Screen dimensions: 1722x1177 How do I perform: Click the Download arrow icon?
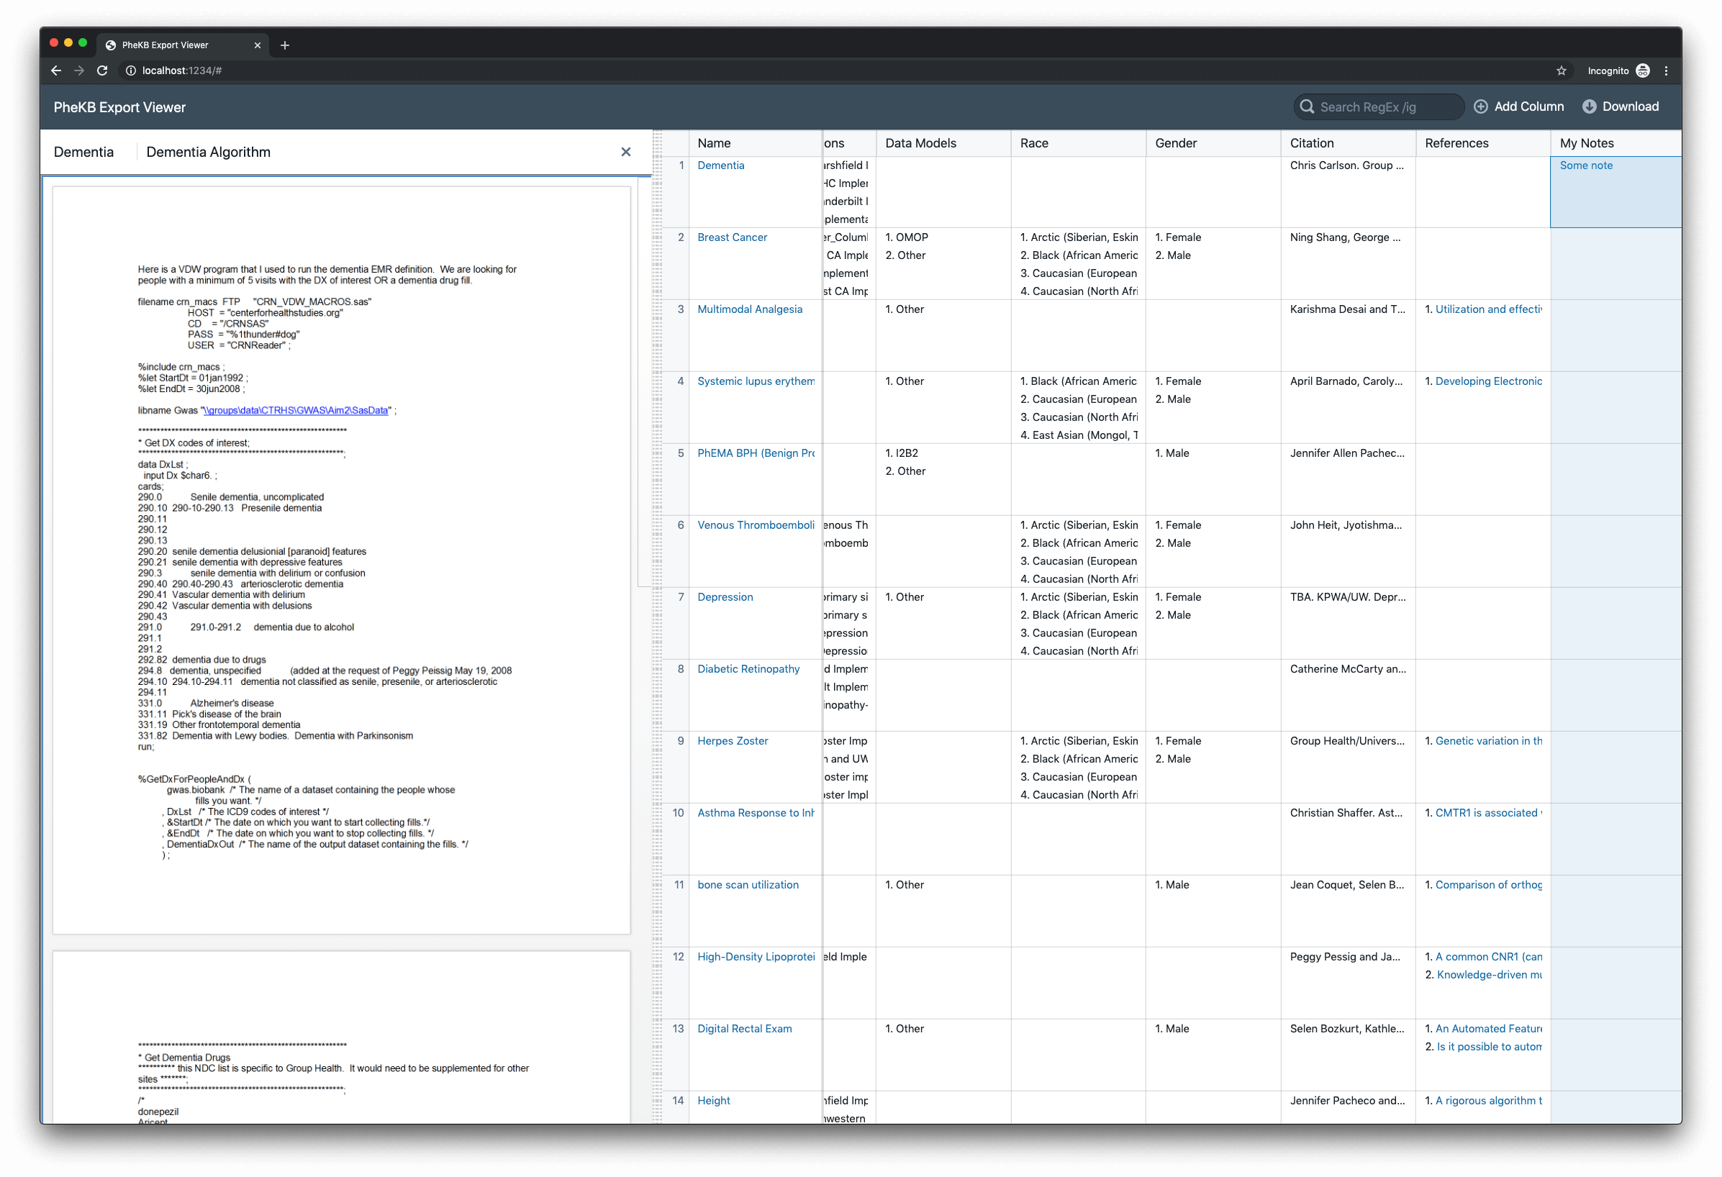(1589, 106)
